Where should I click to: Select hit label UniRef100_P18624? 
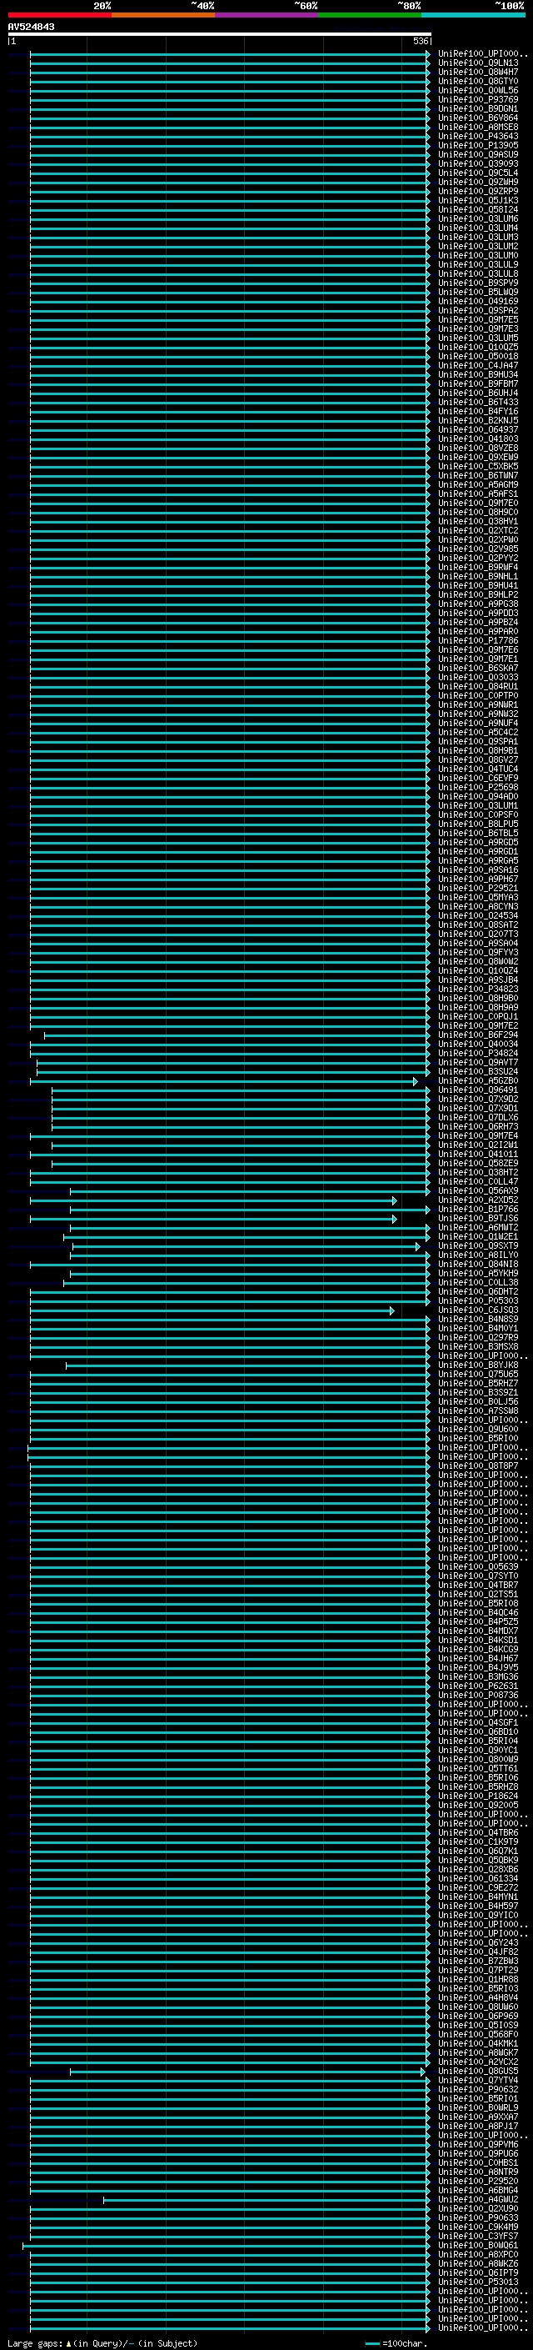coord(477,1796)
